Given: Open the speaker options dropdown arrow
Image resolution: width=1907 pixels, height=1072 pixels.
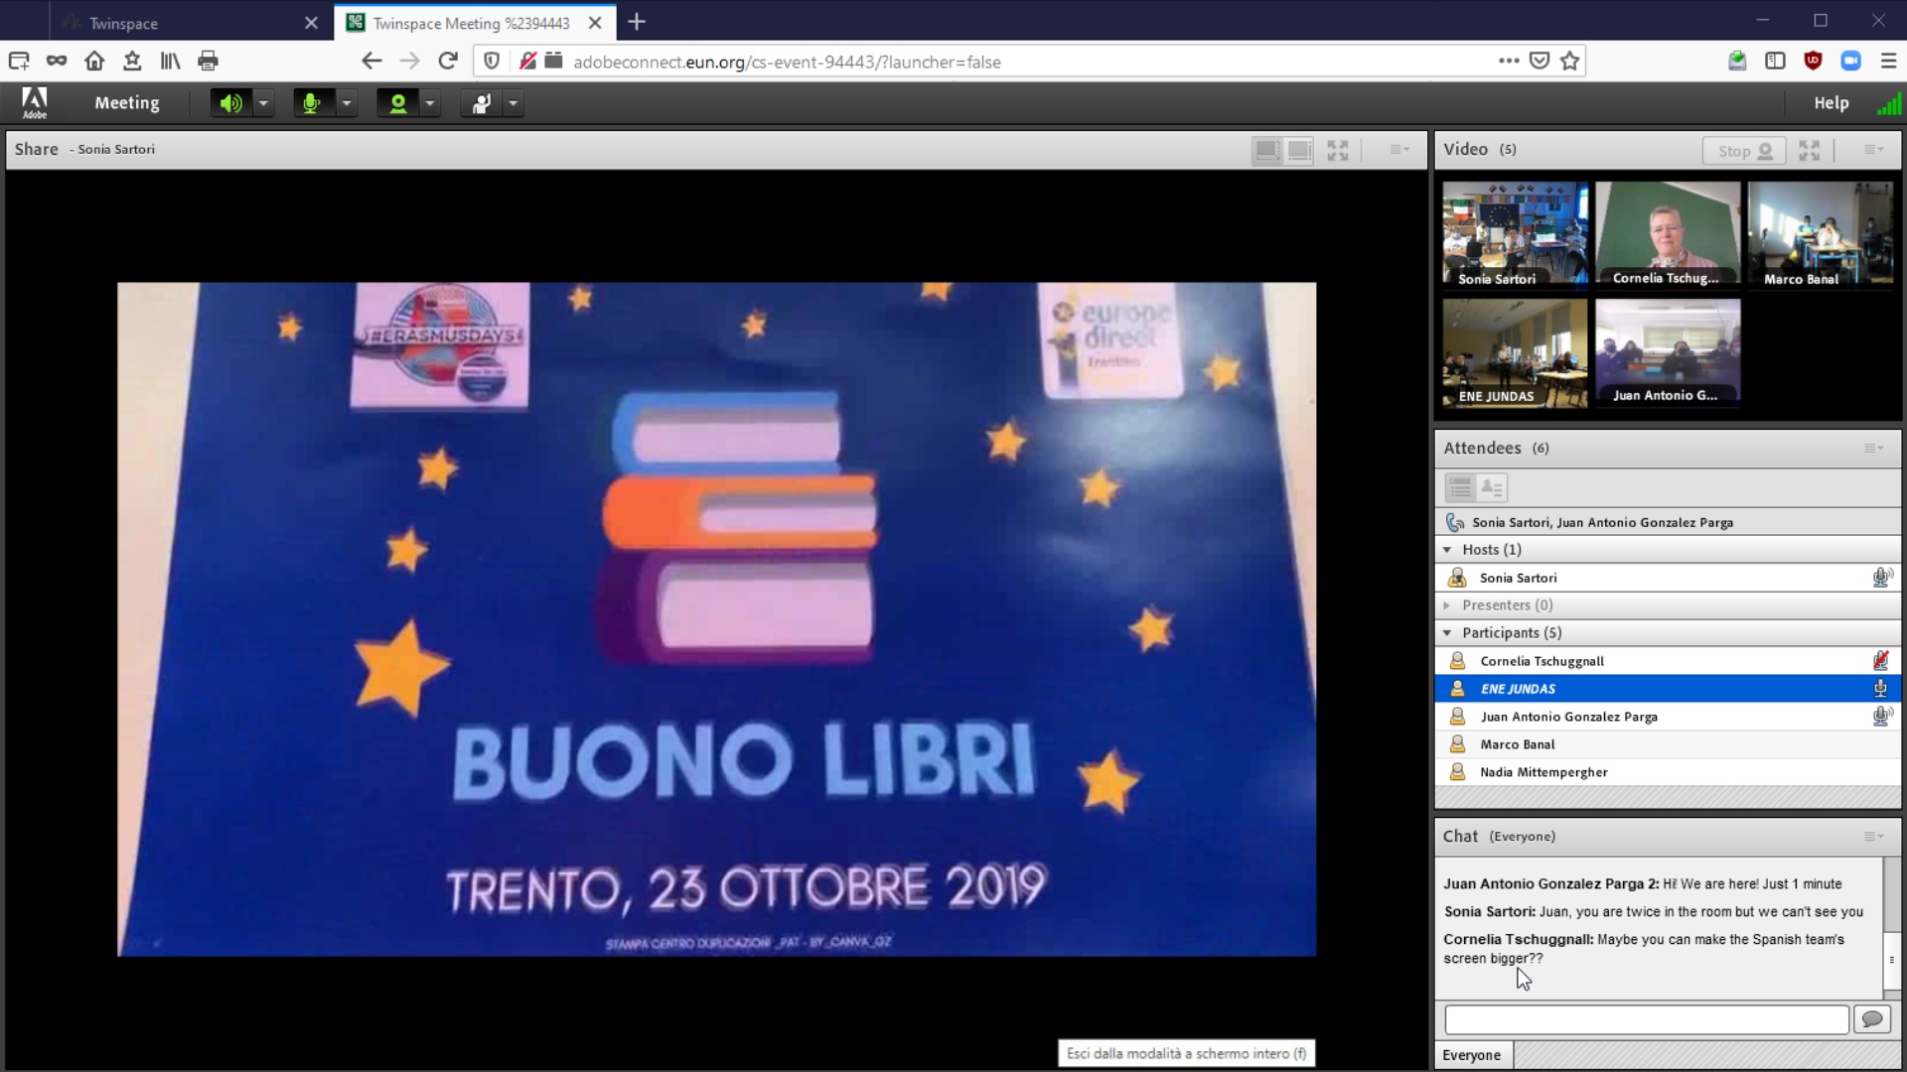Looking at the screenshot, I should [x=263, y=103].
